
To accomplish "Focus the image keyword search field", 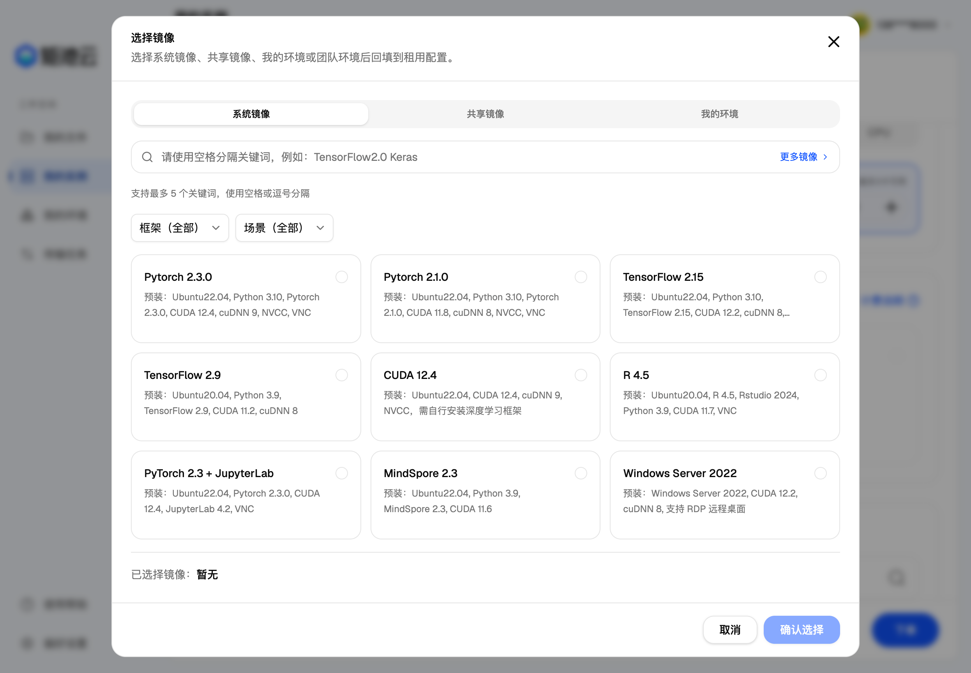I will point(485,157).
